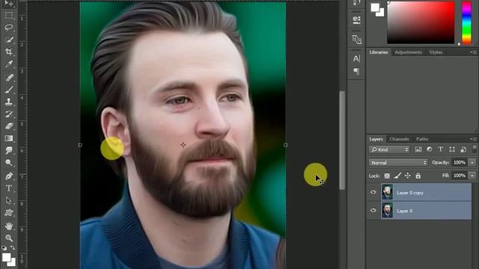The width and height of the screenshot is (479, 269).
Task: Select the Brush tool
Action: 9,90
